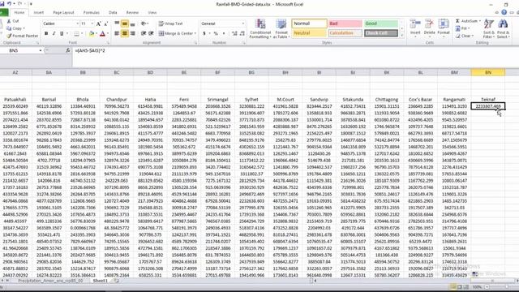The image size is (519, 292).
Task: Click Wrap Text
Action: coord(171,24)
